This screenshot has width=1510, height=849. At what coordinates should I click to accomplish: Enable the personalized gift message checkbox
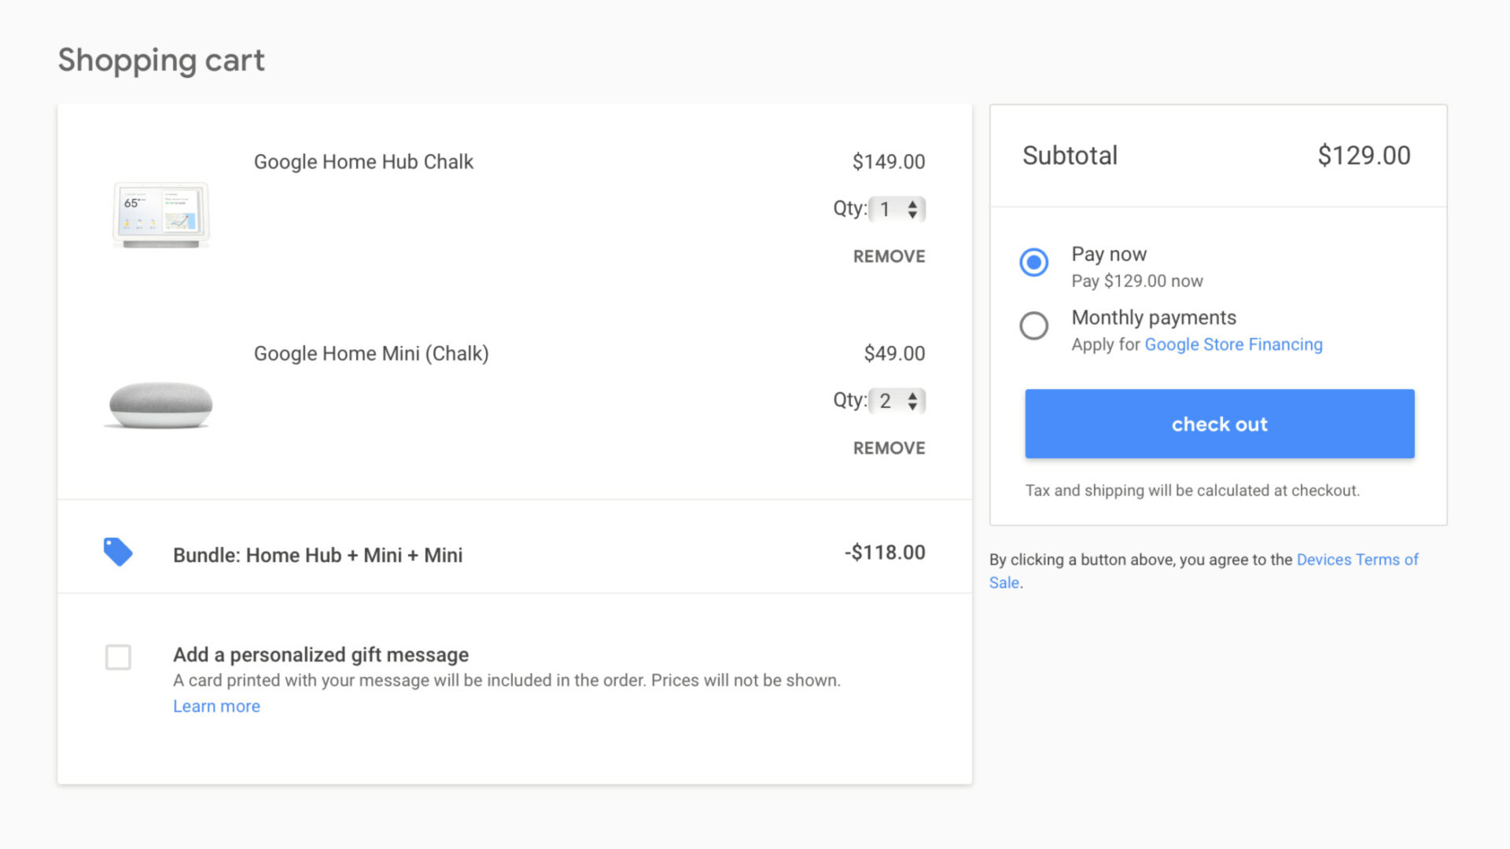(118, 657)
